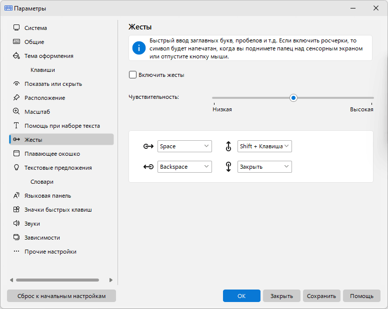
Task: Click the sidebar scrollbar right arrow
Action: pyautogui.click(x=111, y=280)
